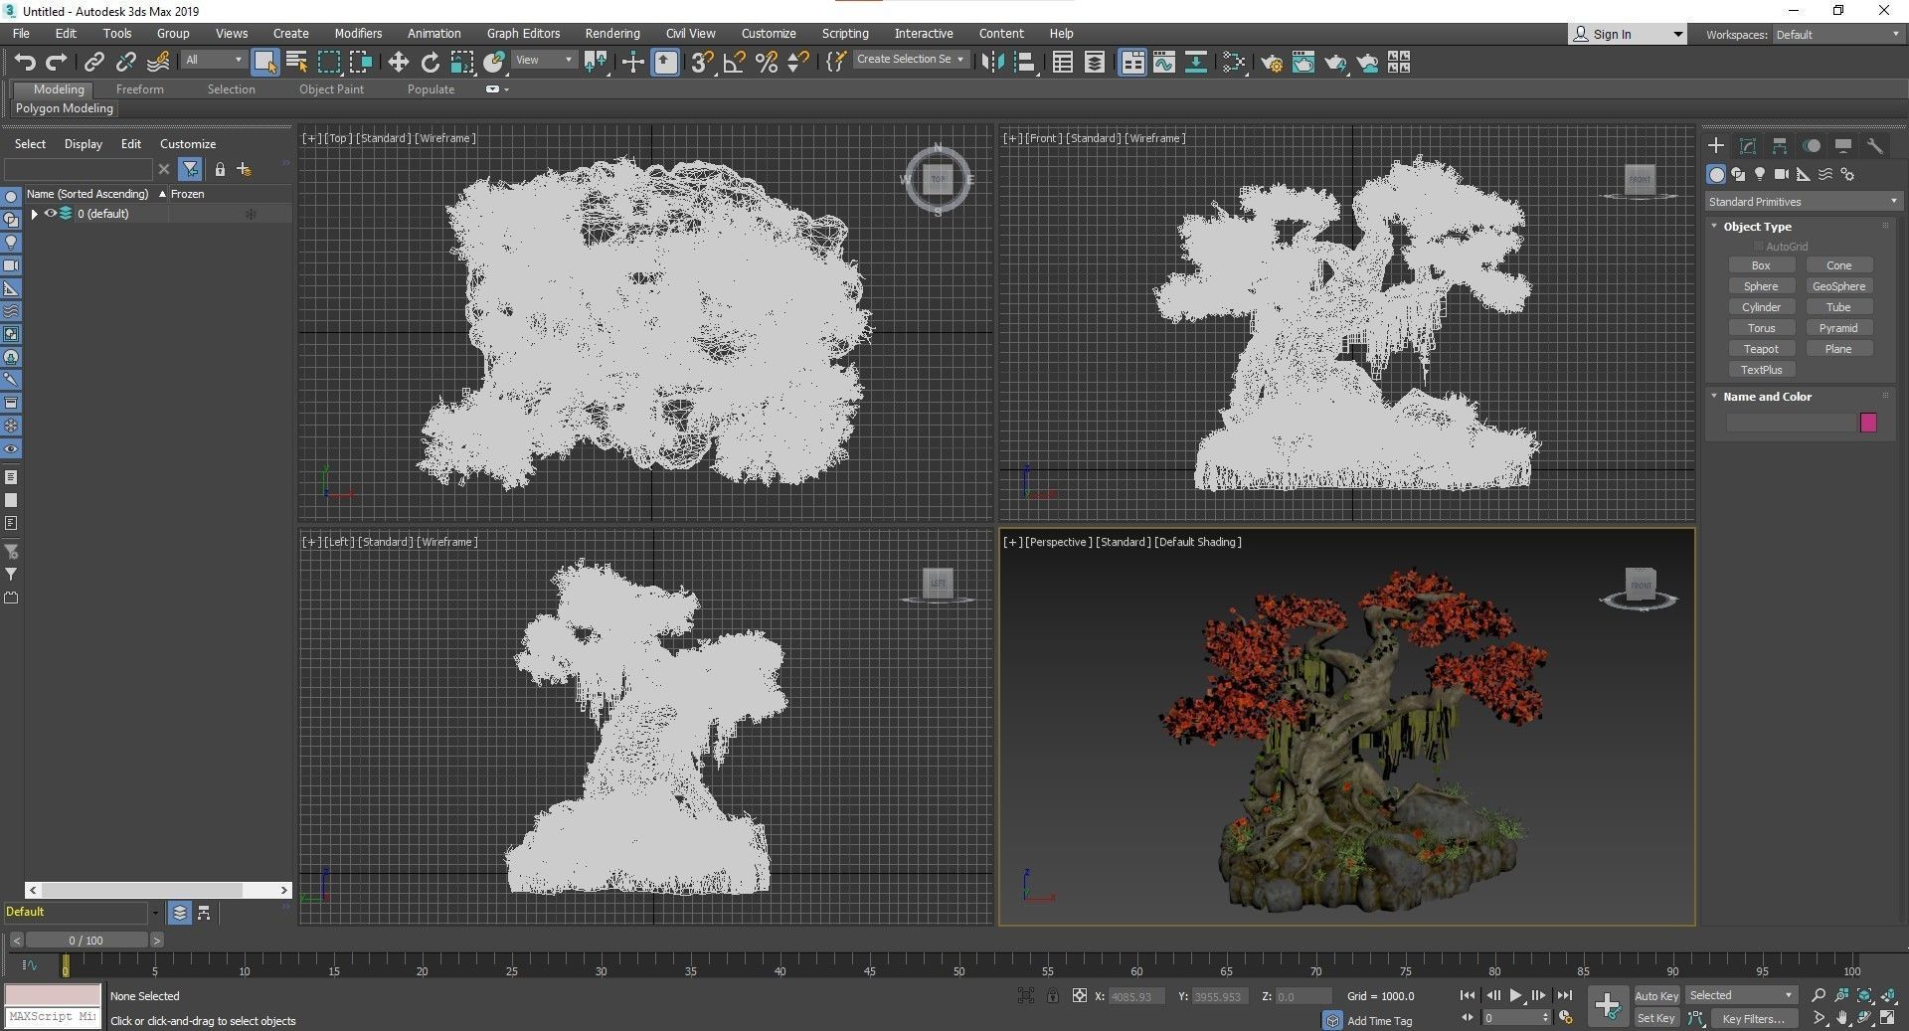This screenshot has width=1909, height=1031.
Task: Click the Cylinder primitive button
Action: click(1761, 307)
